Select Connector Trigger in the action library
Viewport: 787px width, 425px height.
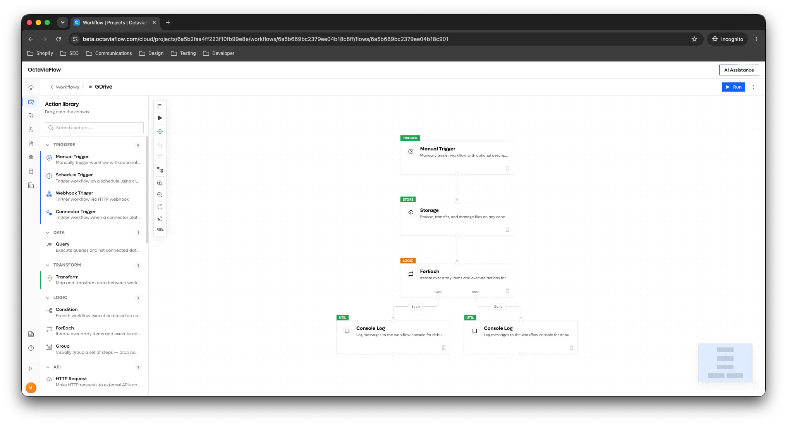pos(94,215)
